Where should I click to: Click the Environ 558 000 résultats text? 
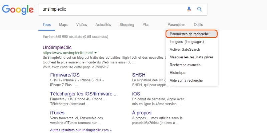pos(75,37)
